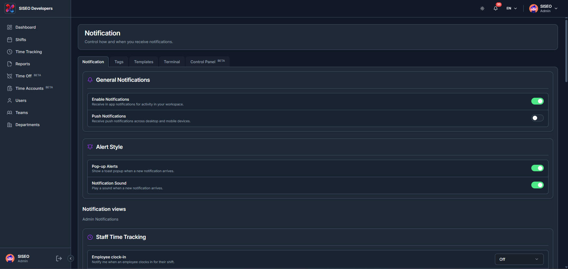Screen dimensions: 568x269
Task: Click the Pop-up Alerts label
Action: pyautogui.click(x=105, y=166)
